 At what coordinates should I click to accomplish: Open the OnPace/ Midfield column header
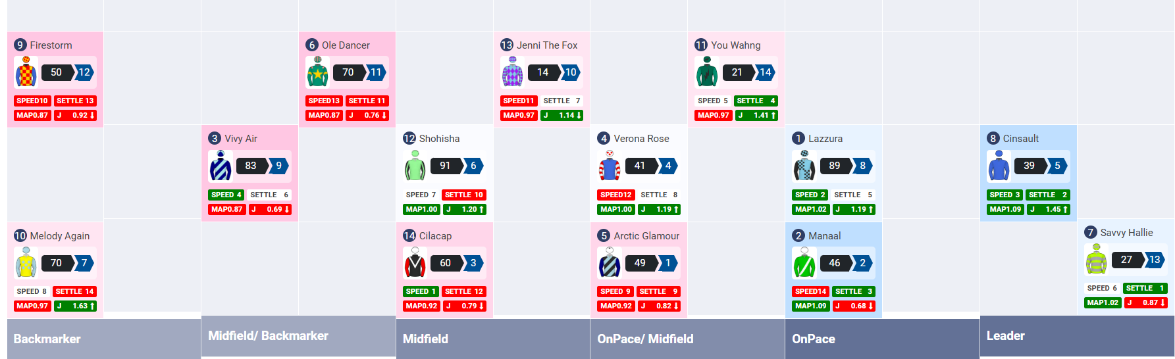[645, 339]
